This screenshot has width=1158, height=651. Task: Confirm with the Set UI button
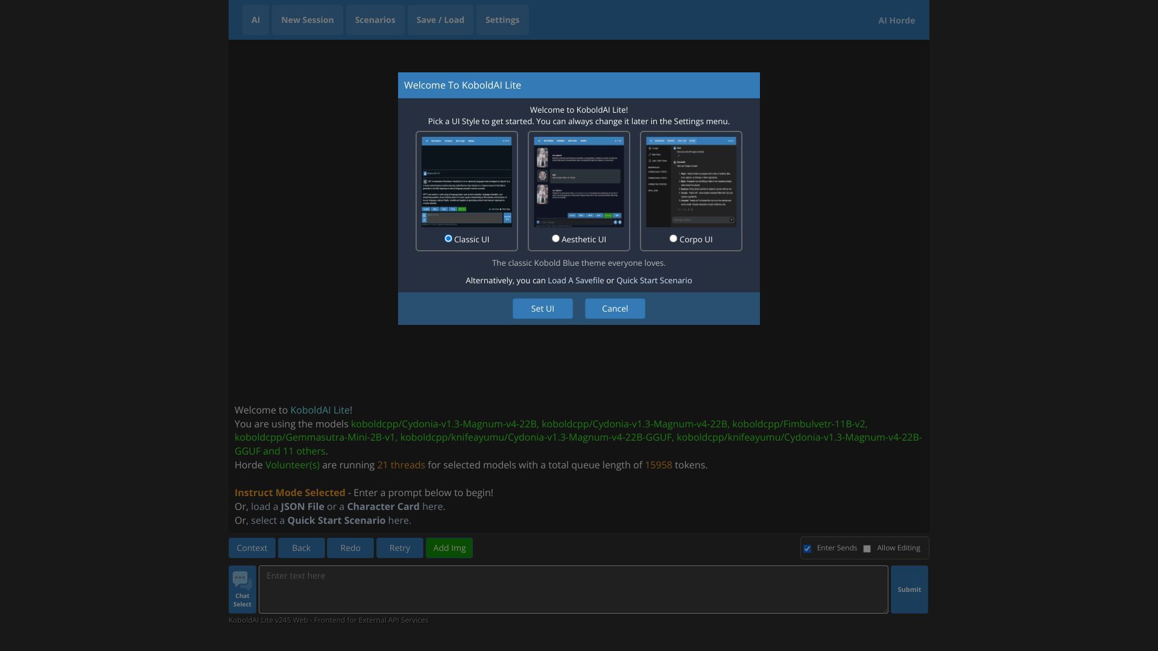click(543, 309)
